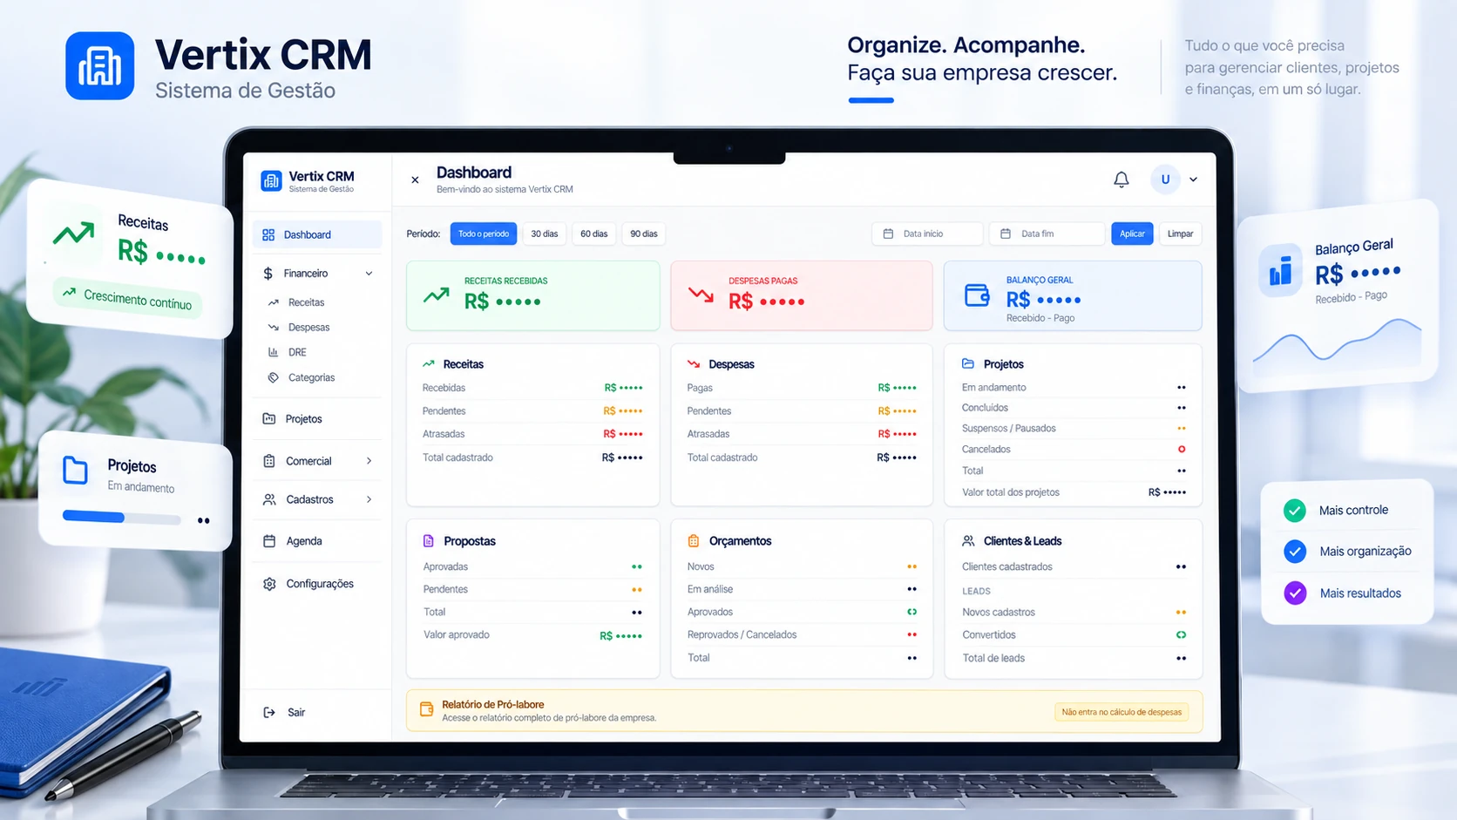1457x820 pixels.
Task: Select the 30 dias period filter
Action: pos(545,234)
